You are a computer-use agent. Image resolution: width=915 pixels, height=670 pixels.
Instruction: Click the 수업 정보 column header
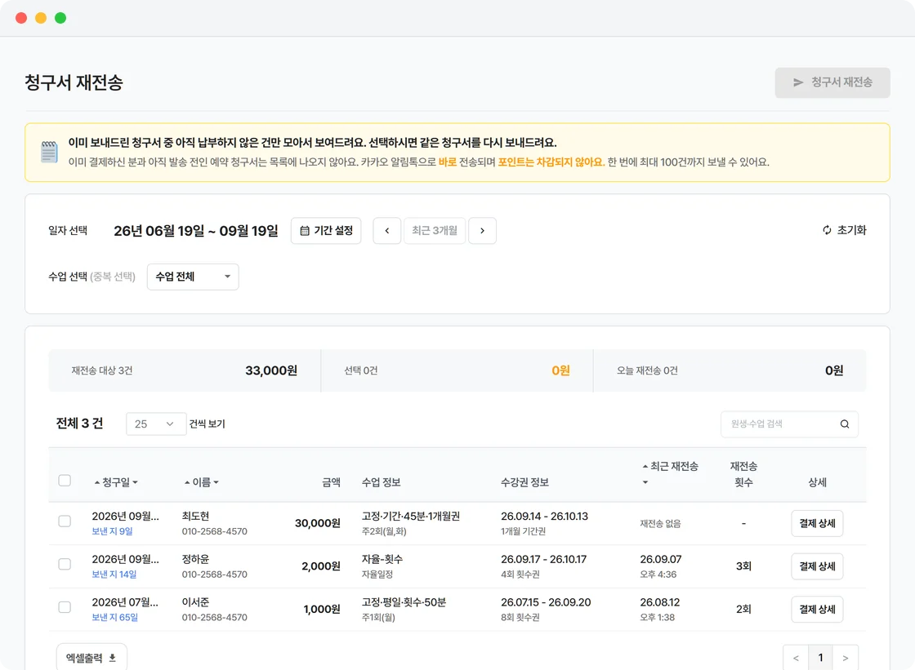381,482
